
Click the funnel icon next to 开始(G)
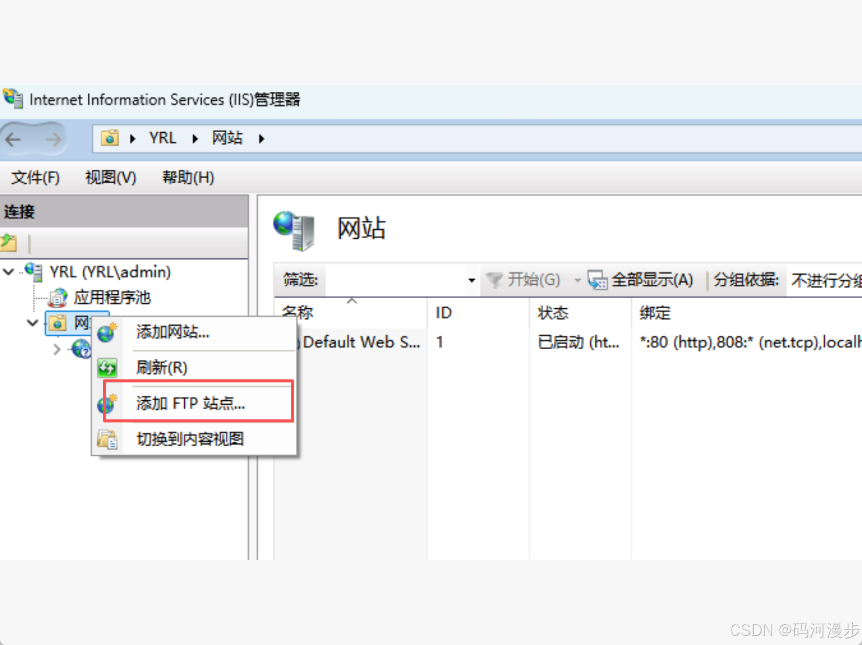click(494, 280)
